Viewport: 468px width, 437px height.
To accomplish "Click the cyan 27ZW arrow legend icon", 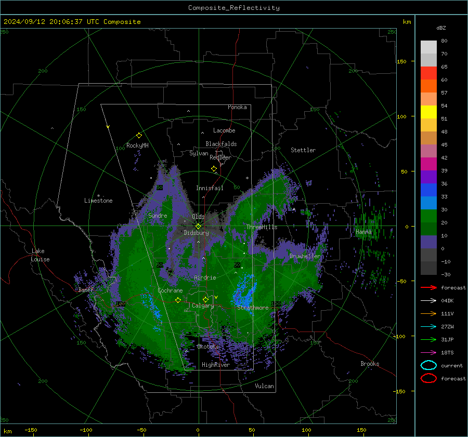I will coord(428,326).
